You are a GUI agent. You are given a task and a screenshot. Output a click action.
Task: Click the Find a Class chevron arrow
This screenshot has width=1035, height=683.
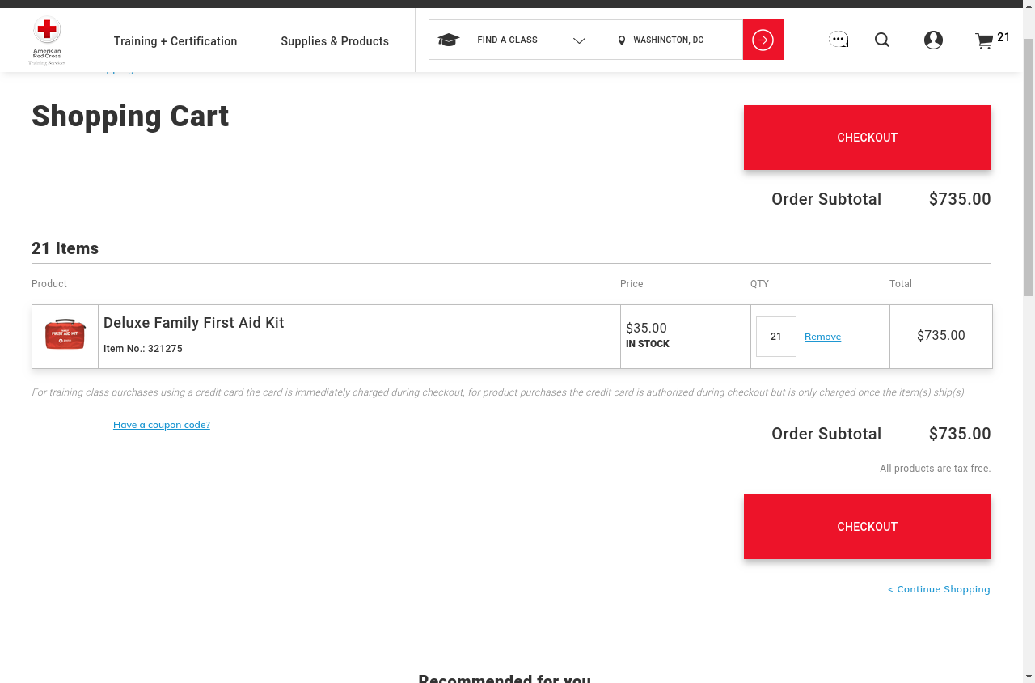(579, 40)
